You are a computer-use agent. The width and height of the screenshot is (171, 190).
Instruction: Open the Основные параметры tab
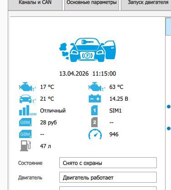[x=92, y=5]
